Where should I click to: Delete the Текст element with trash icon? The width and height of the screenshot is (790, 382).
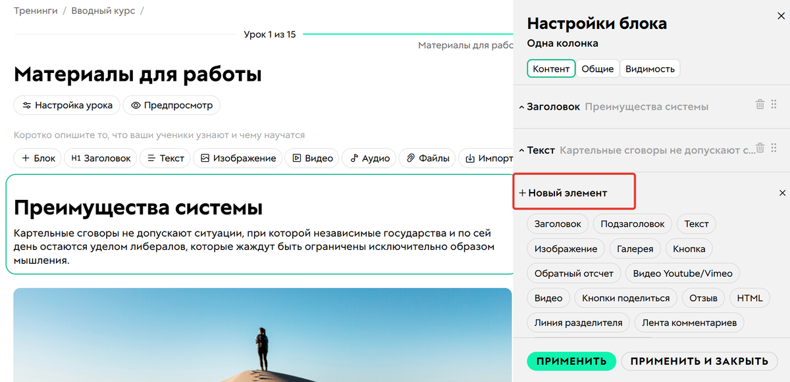coord(760,148)
